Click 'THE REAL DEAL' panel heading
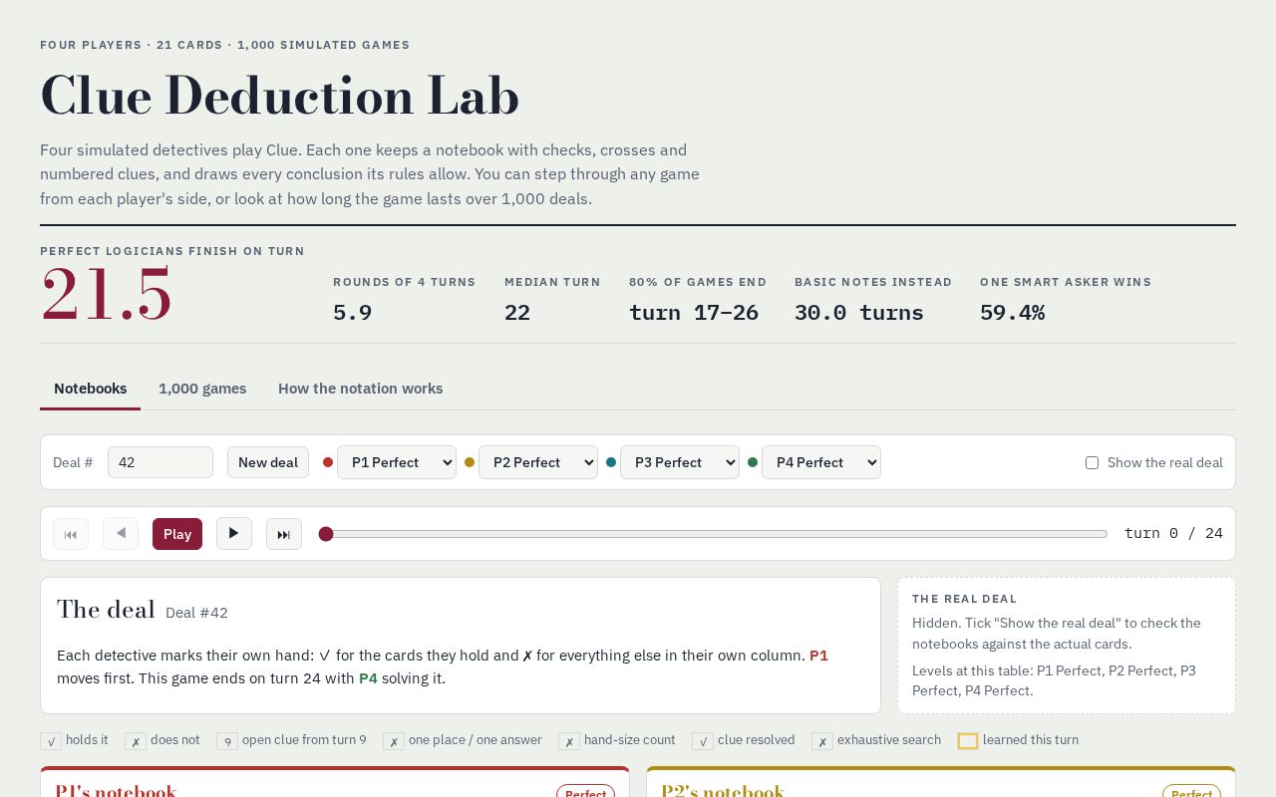 tap(965, 599)
